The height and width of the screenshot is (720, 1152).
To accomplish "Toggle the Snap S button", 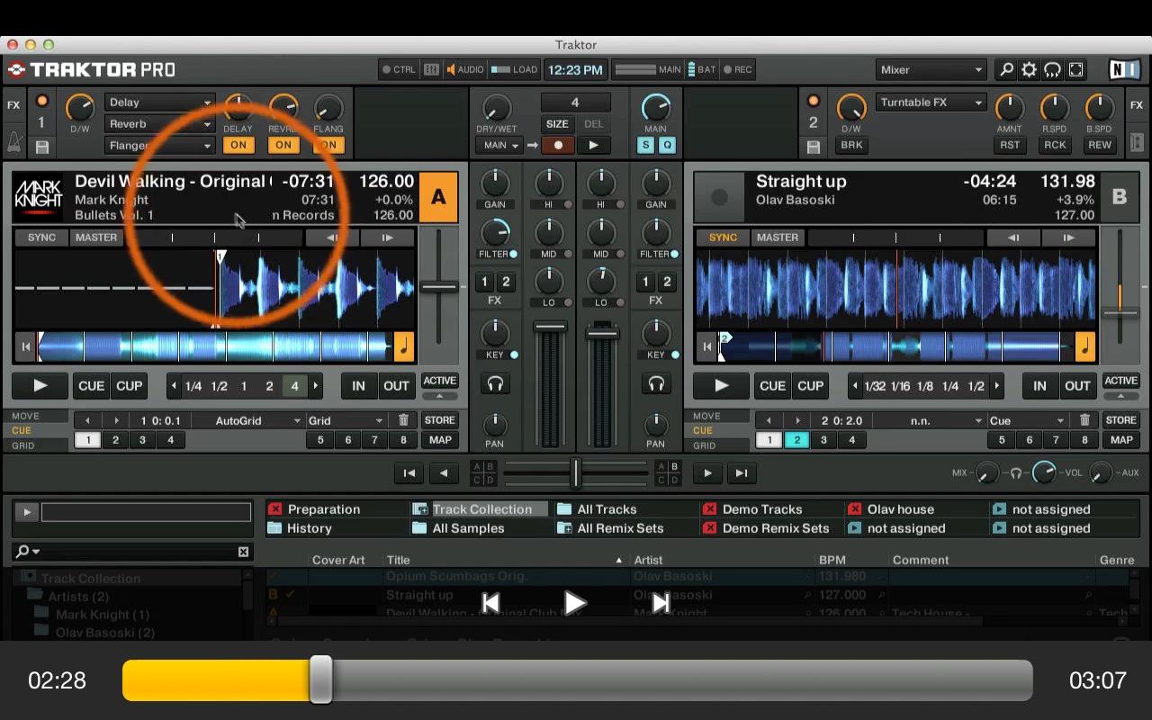I will 646,145.
